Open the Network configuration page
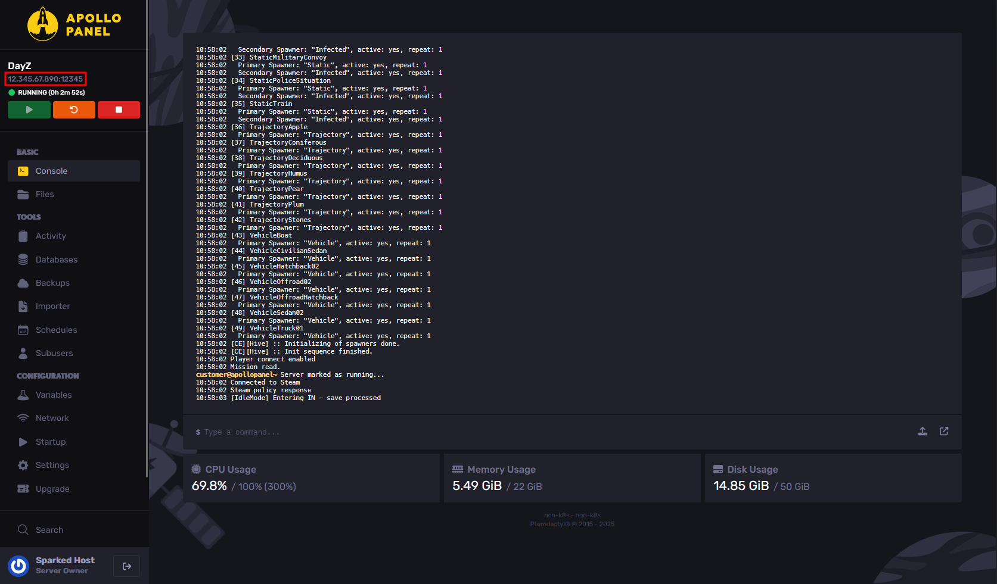Screen dimensions: 997x584 (74, 418)
